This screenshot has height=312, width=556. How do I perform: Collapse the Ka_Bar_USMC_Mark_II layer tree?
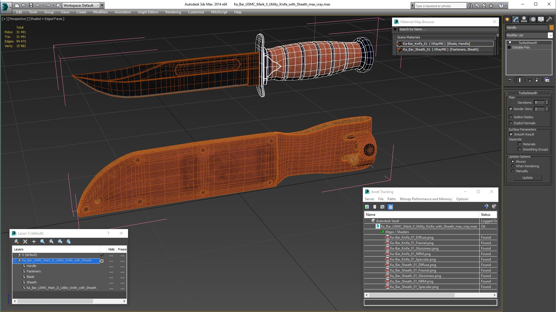15,261
